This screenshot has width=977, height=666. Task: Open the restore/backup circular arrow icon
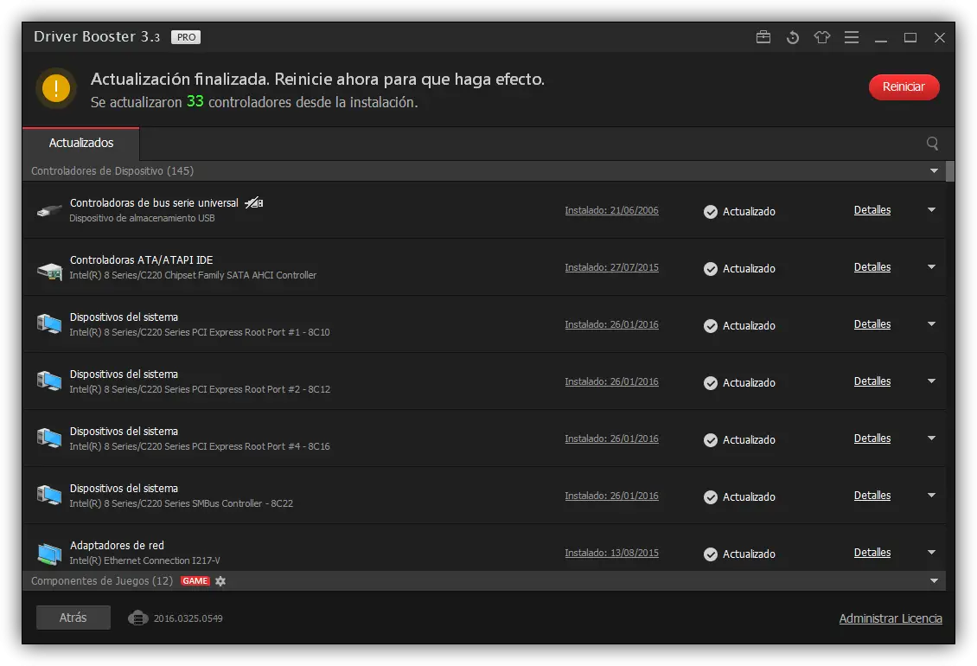[793, 37]
